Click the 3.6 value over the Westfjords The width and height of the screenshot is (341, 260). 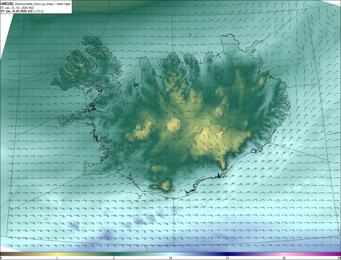pyautogui.click(x=82, y=65)
